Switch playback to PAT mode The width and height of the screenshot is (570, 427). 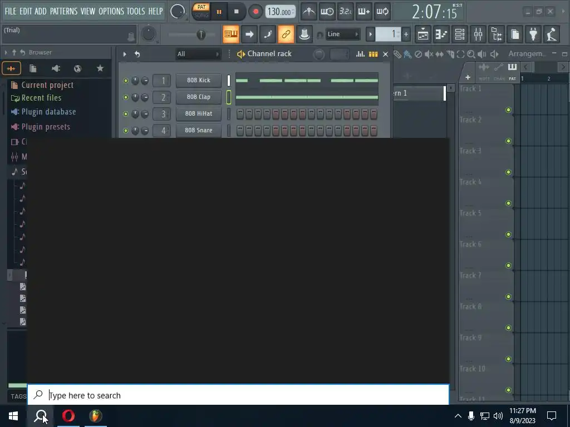point(202,7)
